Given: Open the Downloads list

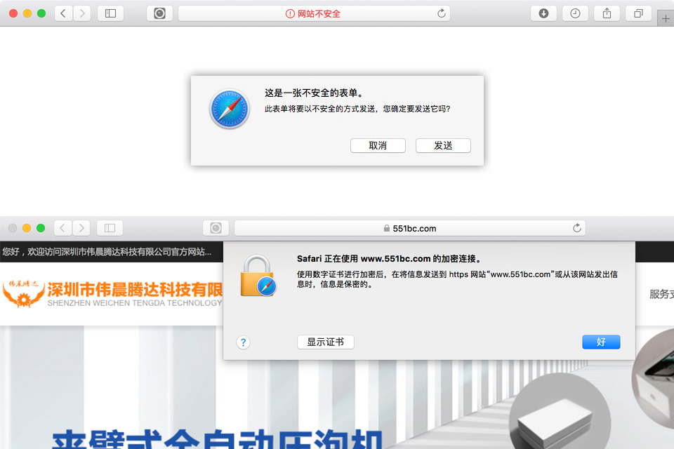Looking at the screenshot, I should click(543, 13).
